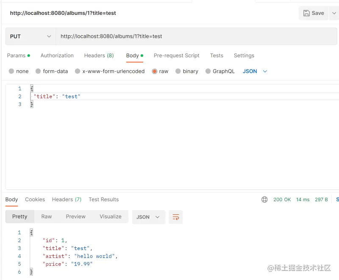Open the response Headers (7) tab
The width and height of the screenshot is (339, 280).
coord(67,200)
